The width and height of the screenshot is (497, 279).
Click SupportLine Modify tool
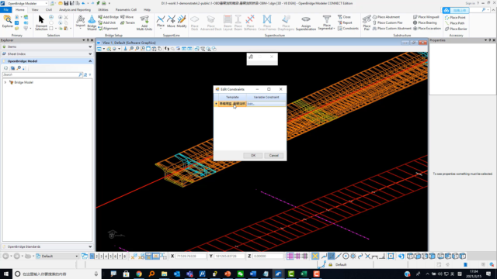click(x=182, y=22)
